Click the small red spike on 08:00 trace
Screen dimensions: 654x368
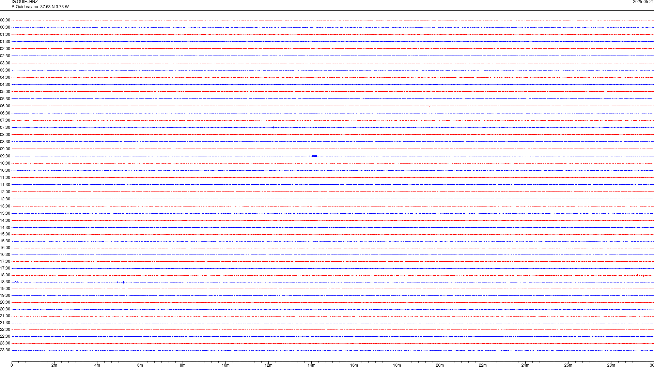click(108, 135)
